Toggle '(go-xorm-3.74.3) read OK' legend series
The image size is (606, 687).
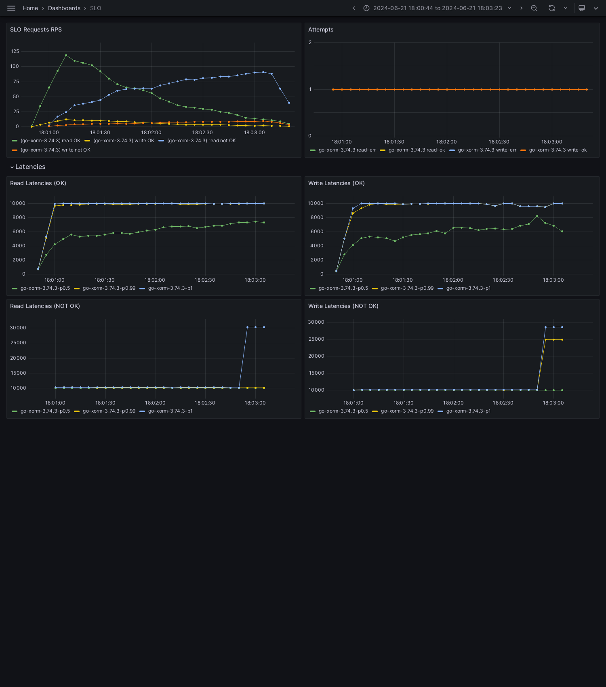(x=50, y=141)
